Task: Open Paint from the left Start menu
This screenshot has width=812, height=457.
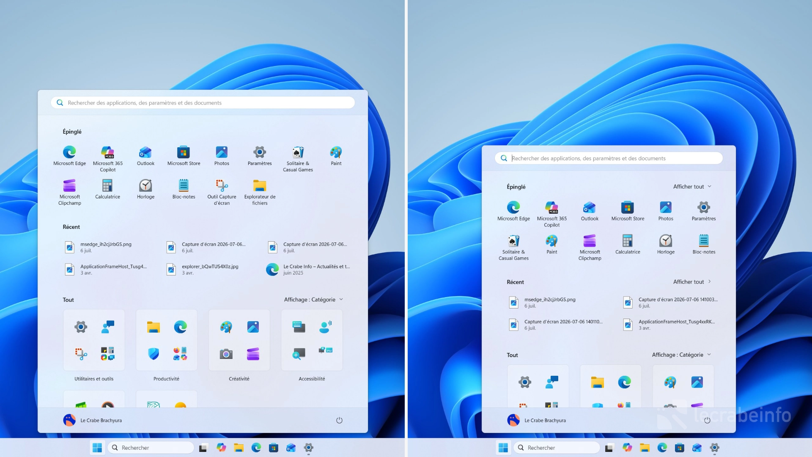Action: (x=336, y=156)
